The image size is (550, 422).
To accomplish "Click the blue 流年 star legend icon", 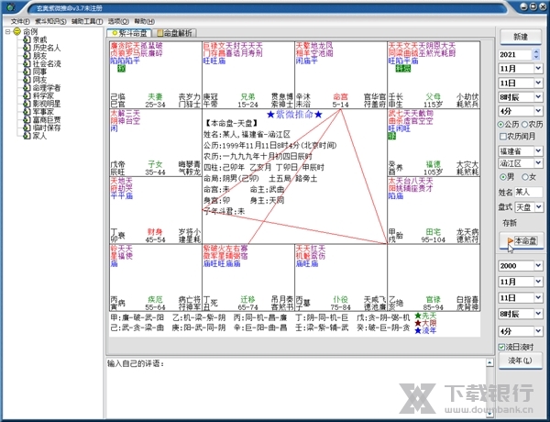I will 418,331.
